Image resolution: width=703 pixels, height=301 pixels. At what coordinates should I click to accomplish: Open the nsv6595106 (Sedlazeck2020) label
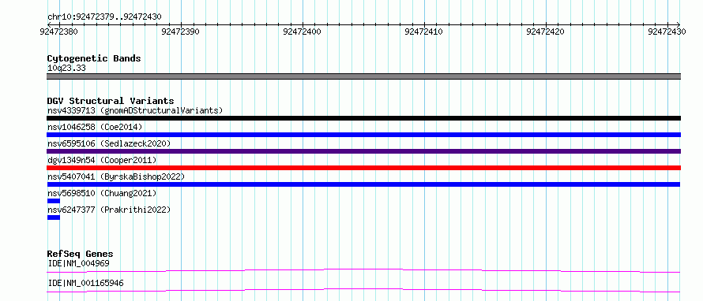click(109, 143)
